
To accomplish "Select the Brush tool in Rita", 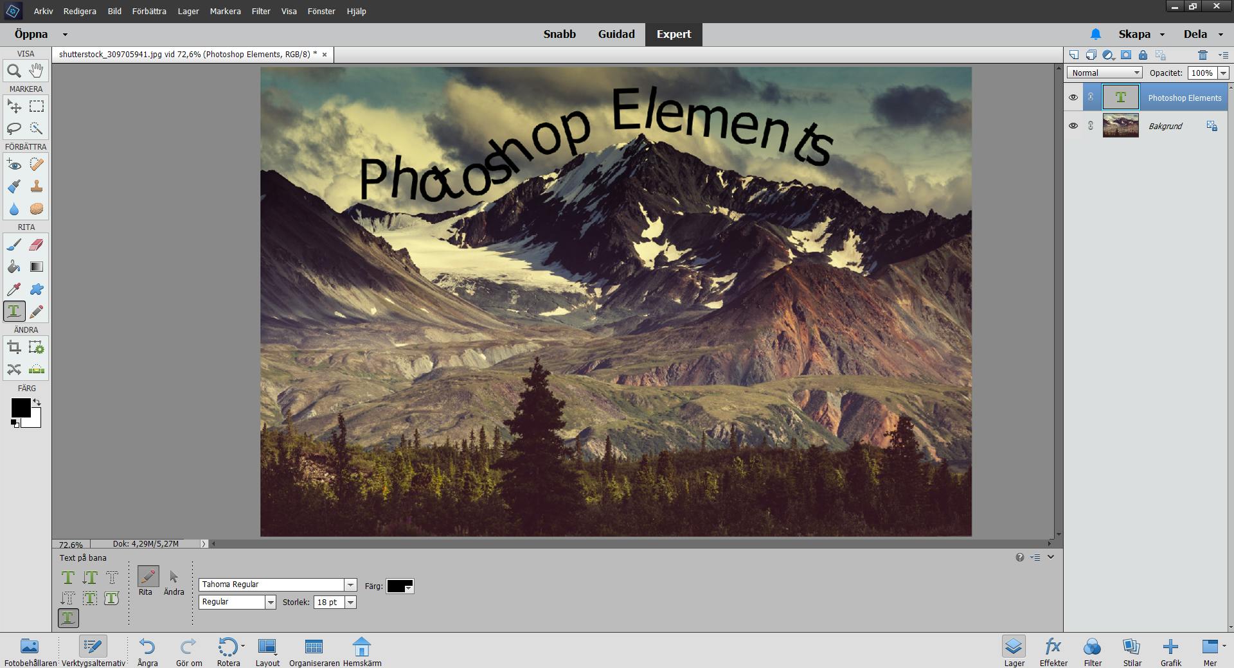I will tap(14, 245).
